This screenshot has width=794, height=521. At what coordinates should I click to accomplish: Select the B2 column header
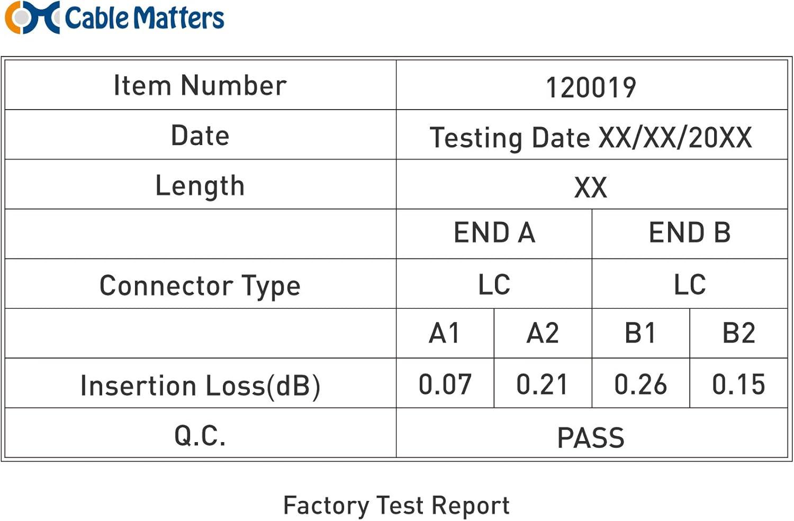tap(738, 334)
